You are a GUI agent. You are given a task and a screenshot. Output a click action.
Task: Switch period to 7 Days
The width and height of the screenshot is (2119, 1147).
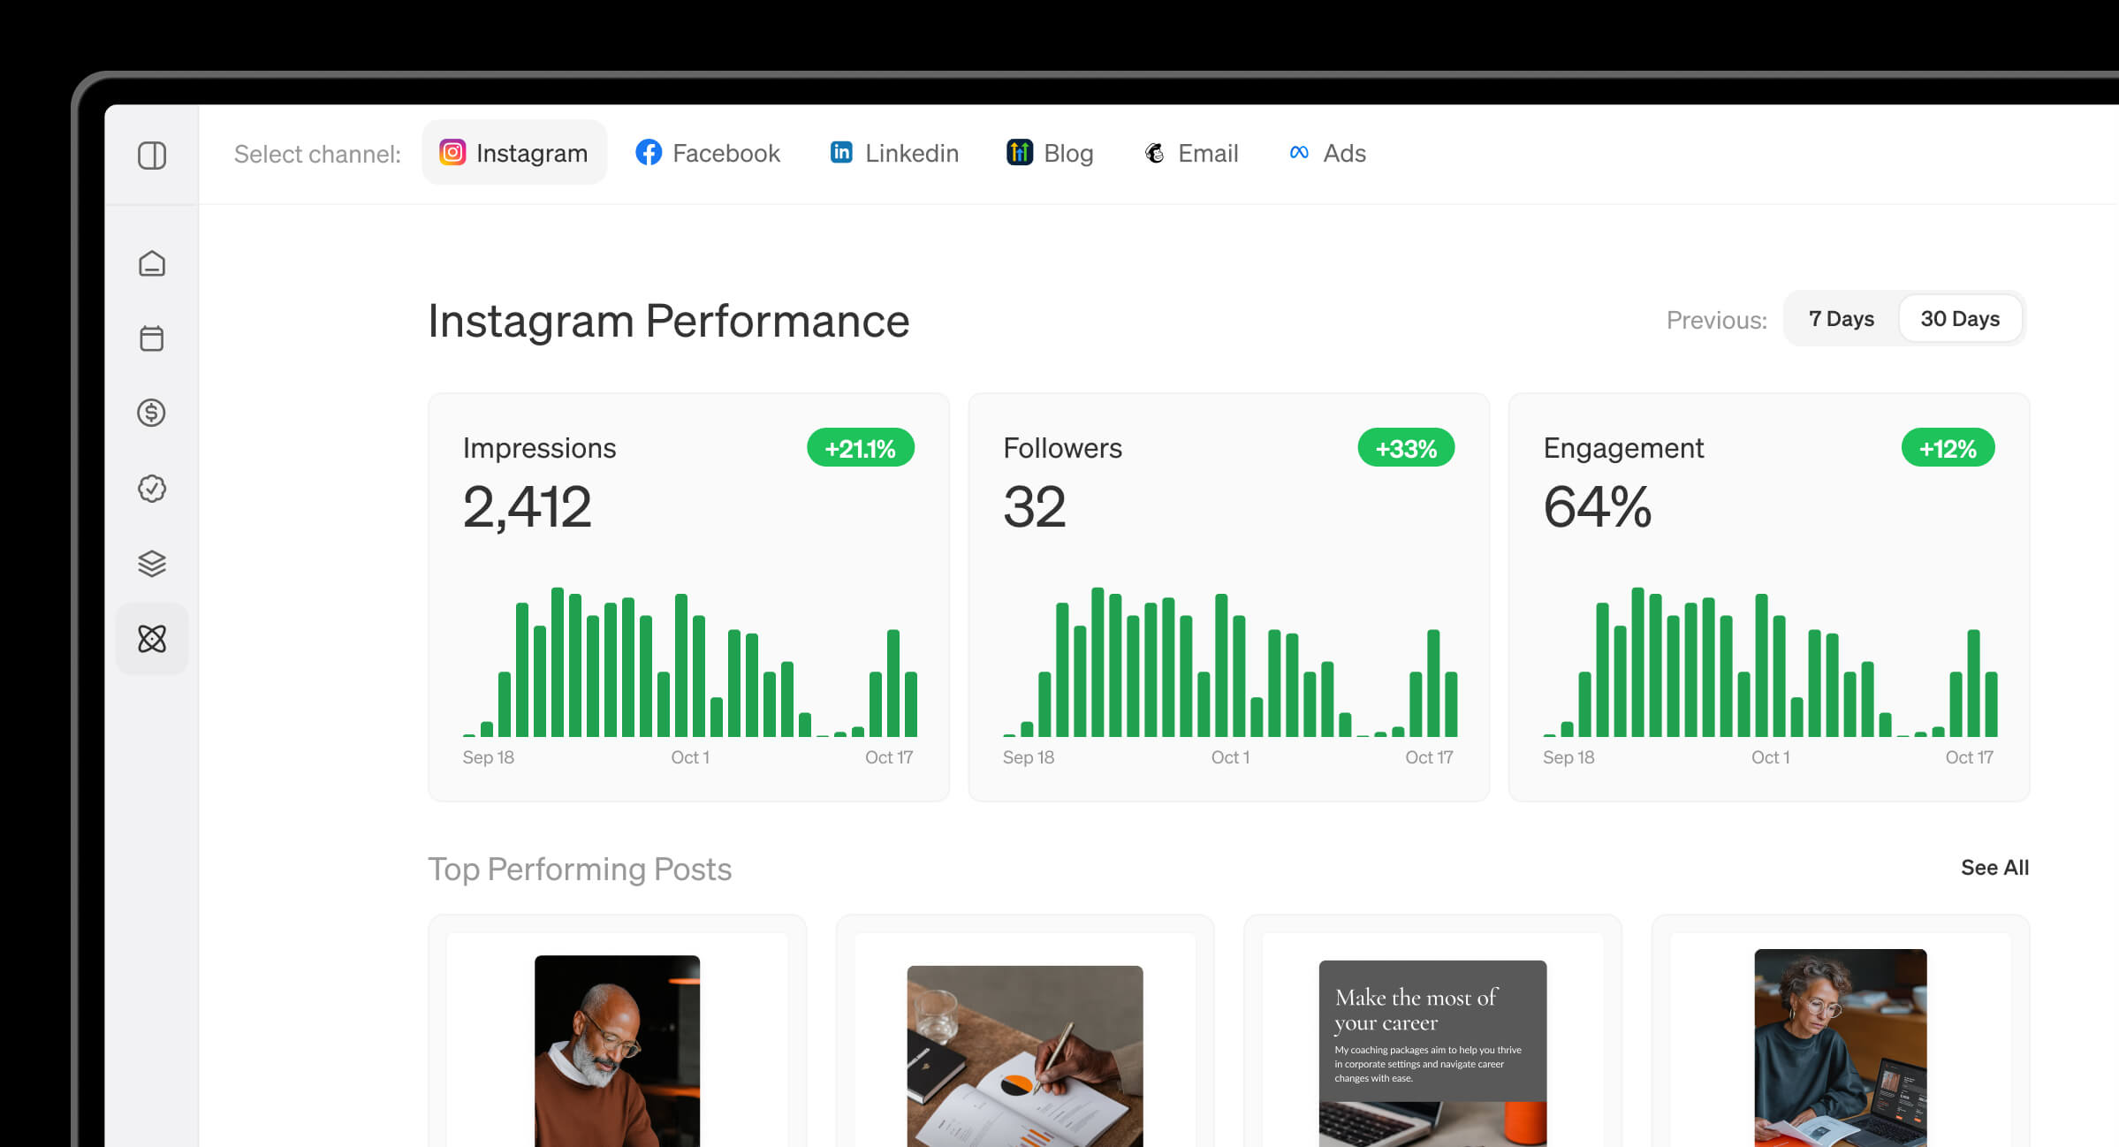pyautogui.click(x=1841, y=319)
